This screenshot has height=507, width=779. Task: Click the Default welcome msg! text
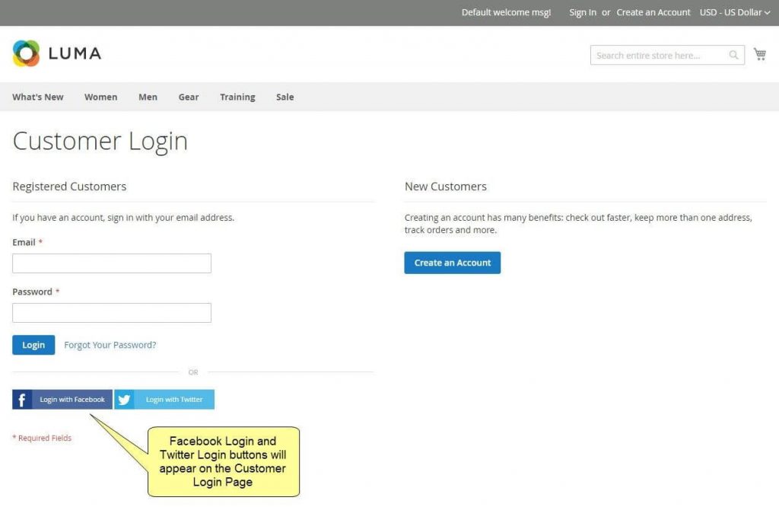[506, 12]
